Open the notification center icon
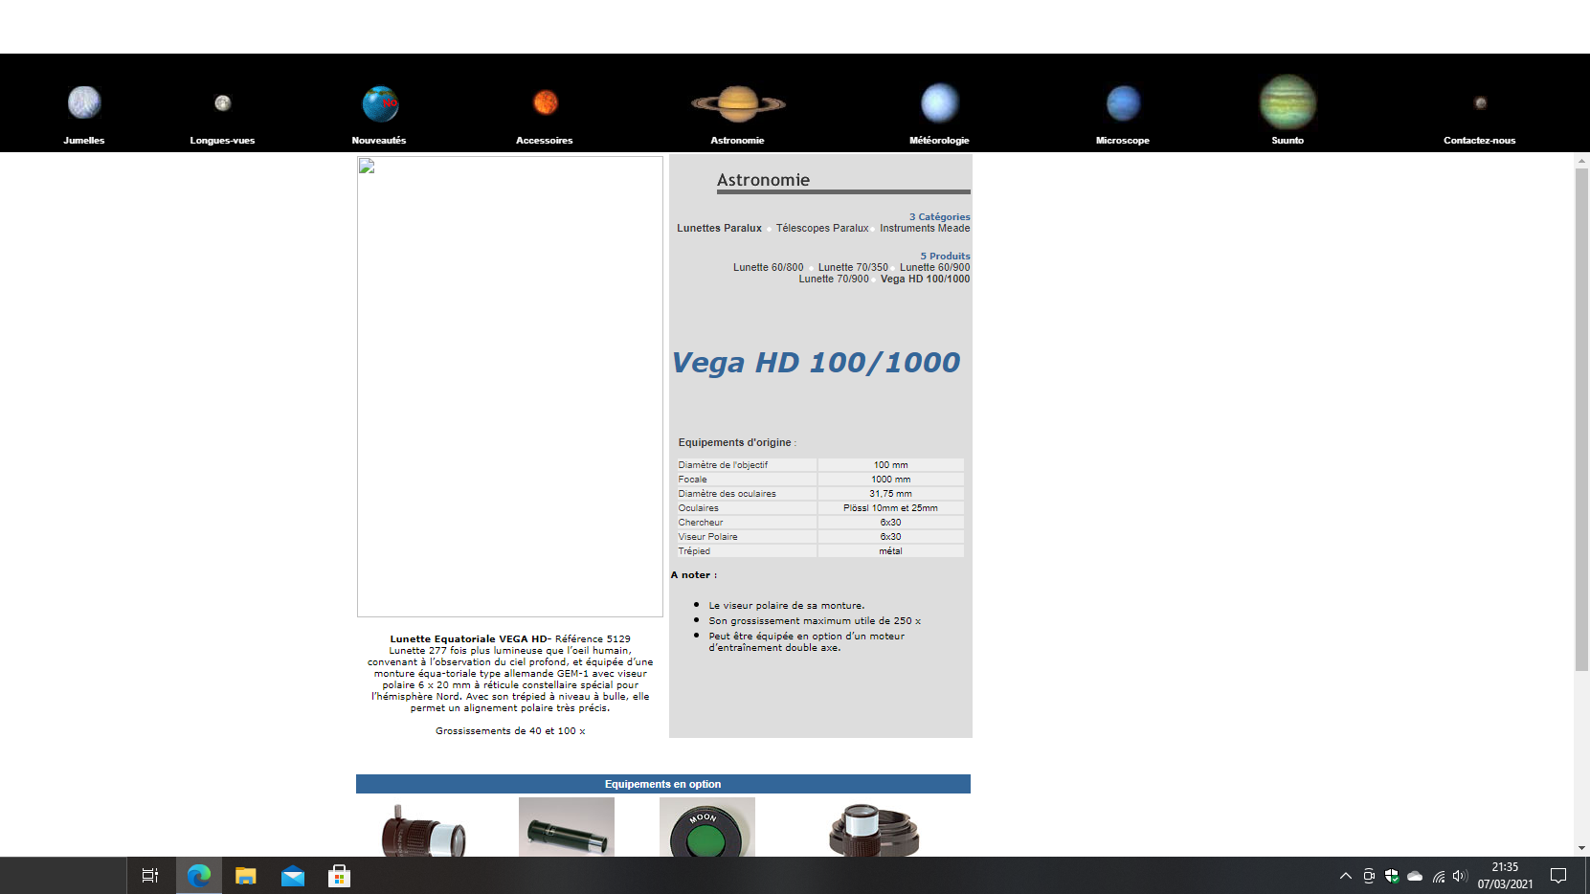 coord(1558,876)
